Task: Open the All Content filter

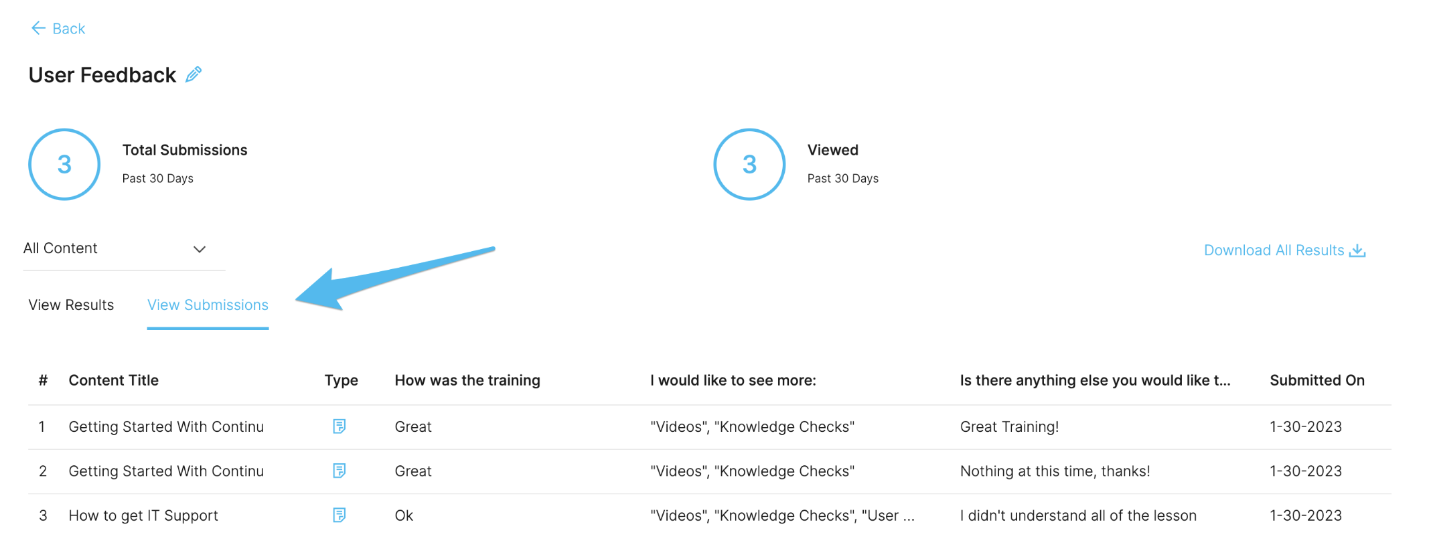Action: pyautogui.click(x=124, y=248)
